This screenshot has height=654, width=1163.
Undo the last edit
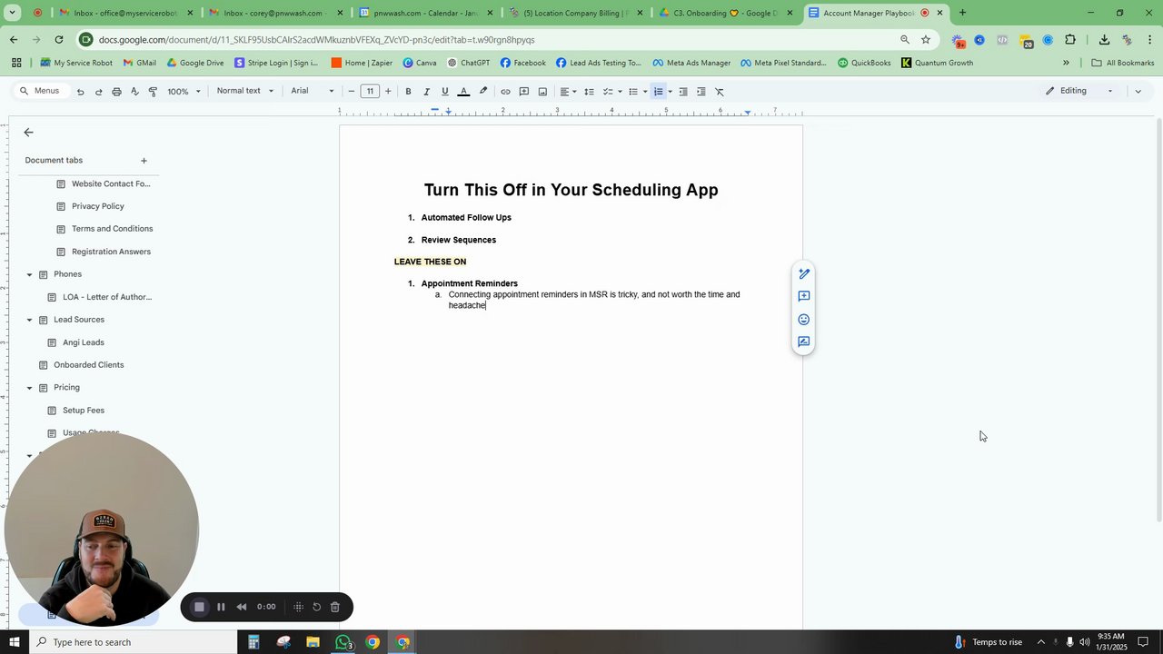pyautogui.click(x=80, y=92)
